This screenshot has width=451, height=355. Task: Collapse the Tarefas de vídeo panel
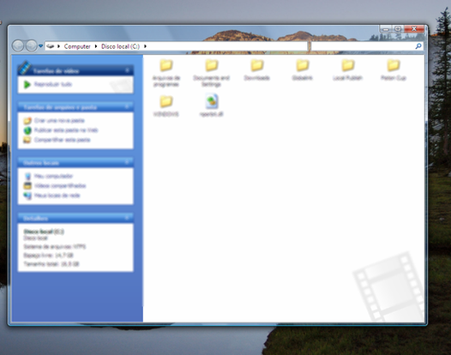(x=127, y=70)
